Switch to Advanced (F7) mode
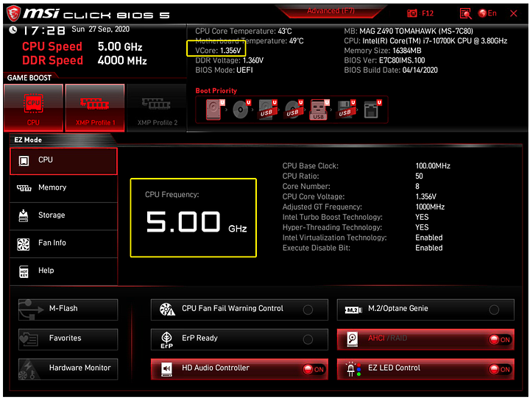 point(331,11)
